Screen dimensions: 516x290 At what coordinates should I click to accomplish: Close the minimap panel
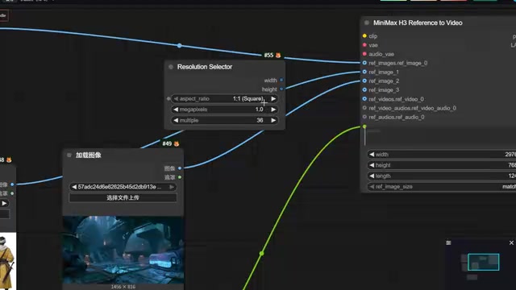511,243
